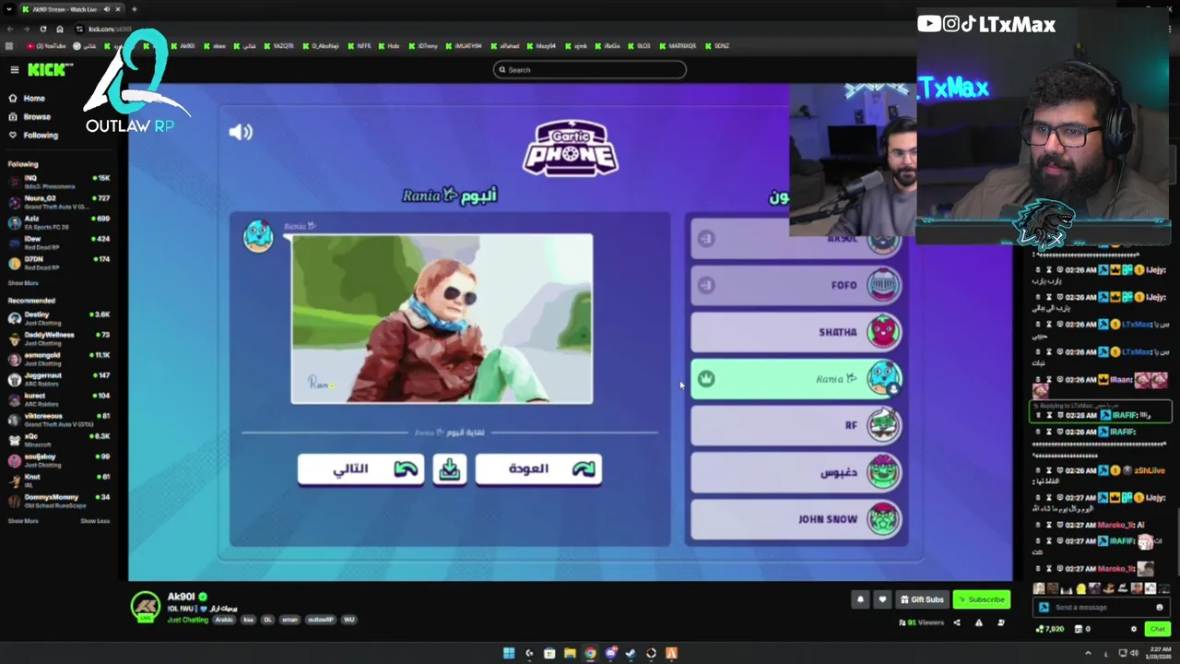Open the browser tab search dropdown

tap(8, 9)
